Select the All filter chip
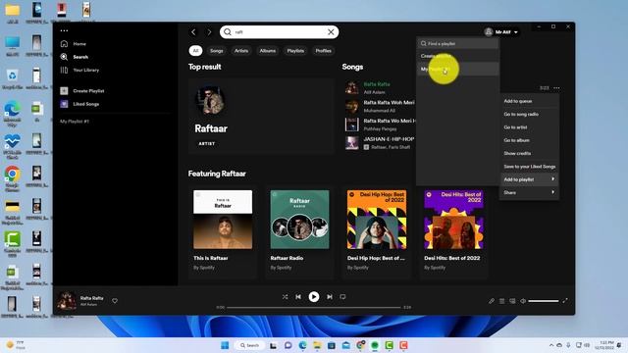The image size is (628, 353). [x=195, y=51]
